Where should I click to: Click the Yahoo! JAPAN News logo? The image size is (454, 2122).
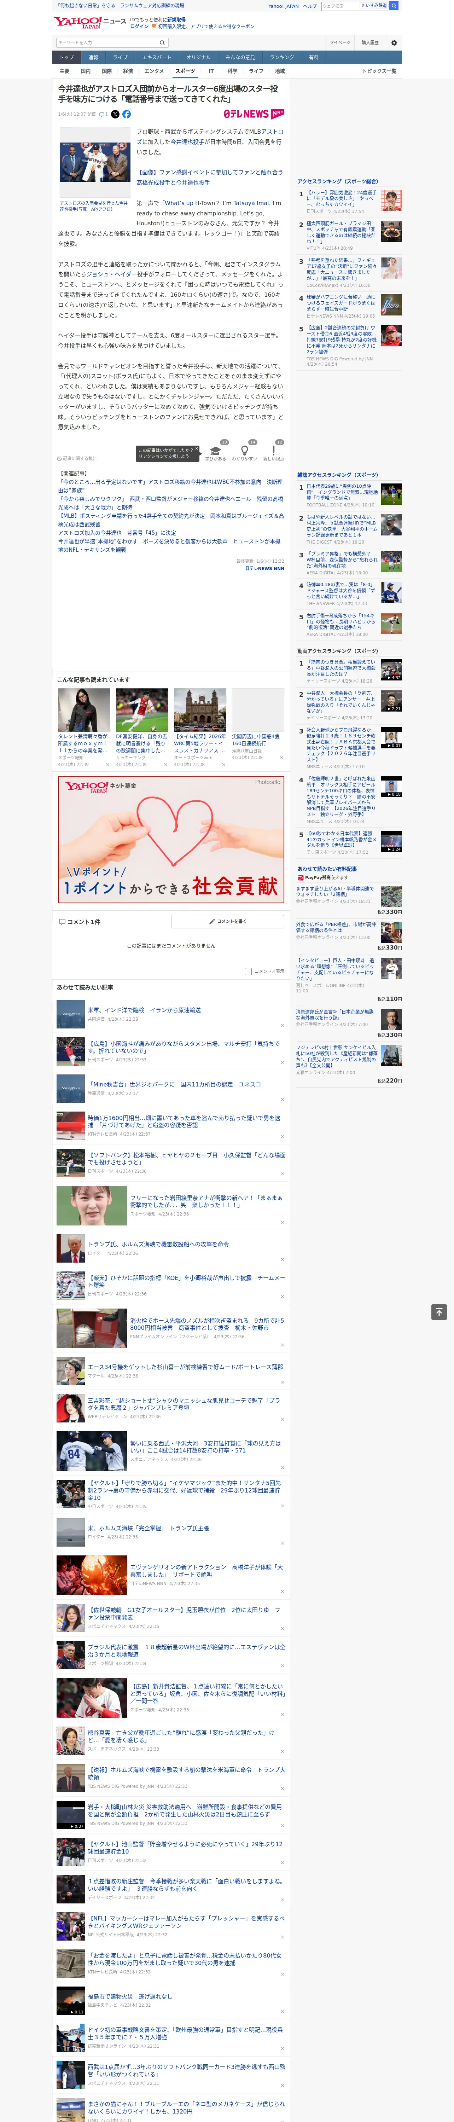90,22
